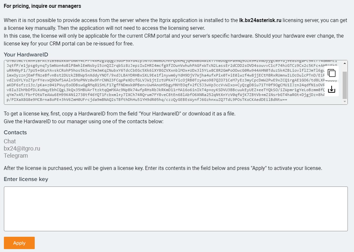Click the orange Apply button
This screenshot has width=354, height=252.
(x=19, y=243)
